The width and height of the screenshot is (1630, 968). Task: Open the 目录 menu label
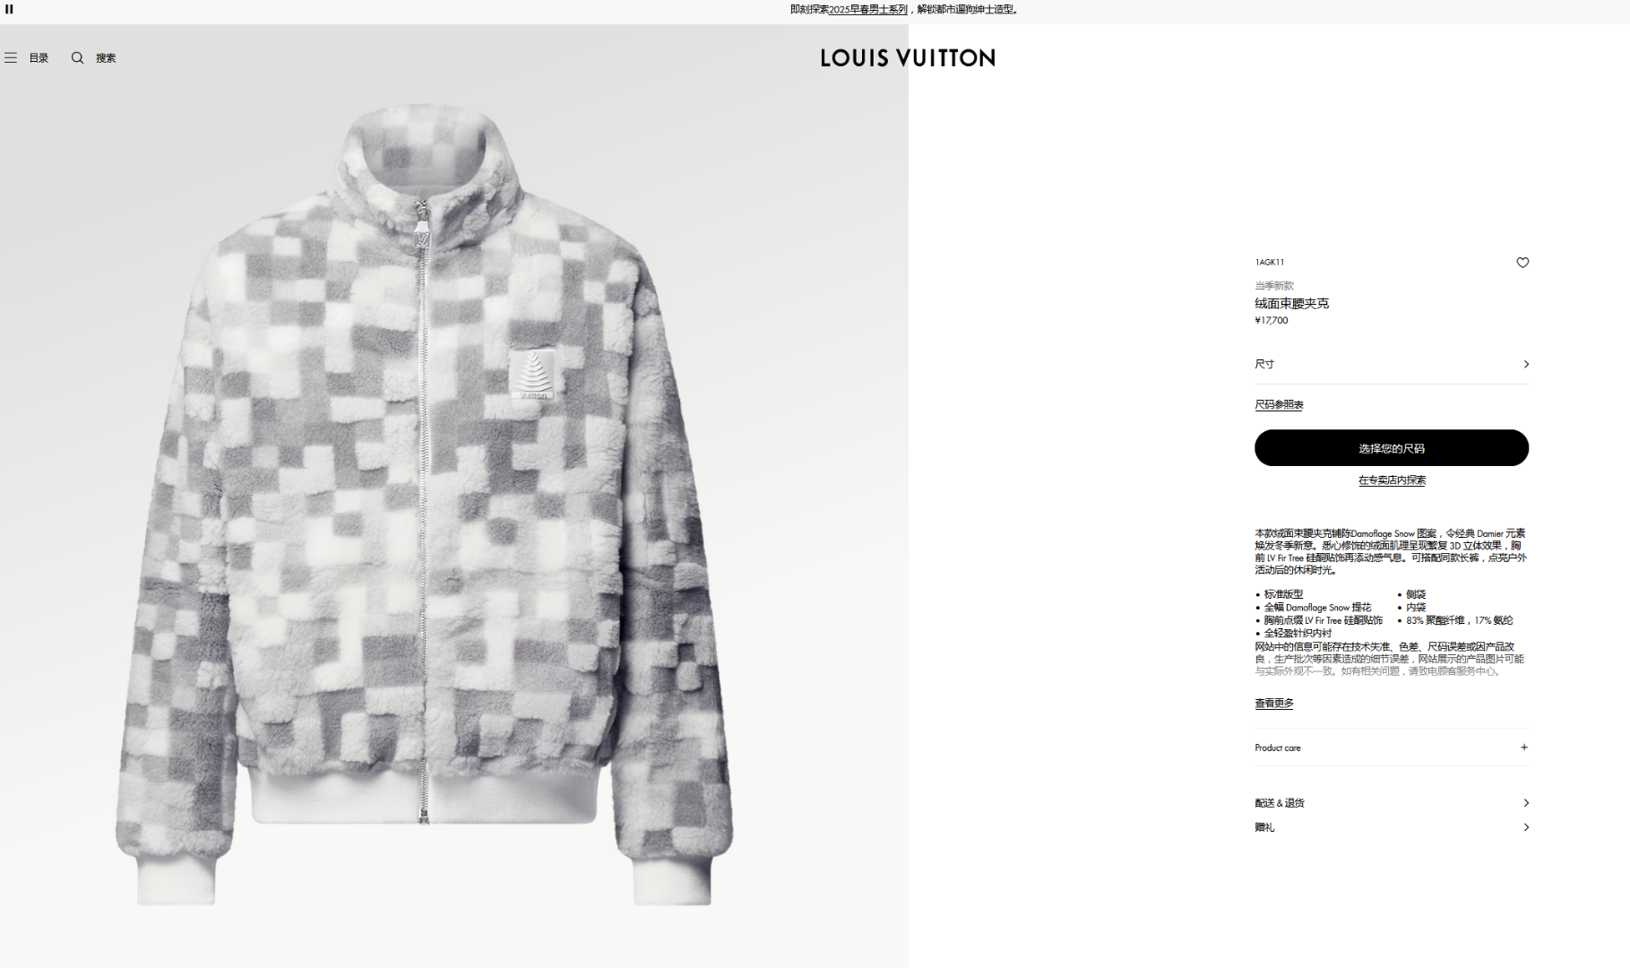tap(39, 58)
